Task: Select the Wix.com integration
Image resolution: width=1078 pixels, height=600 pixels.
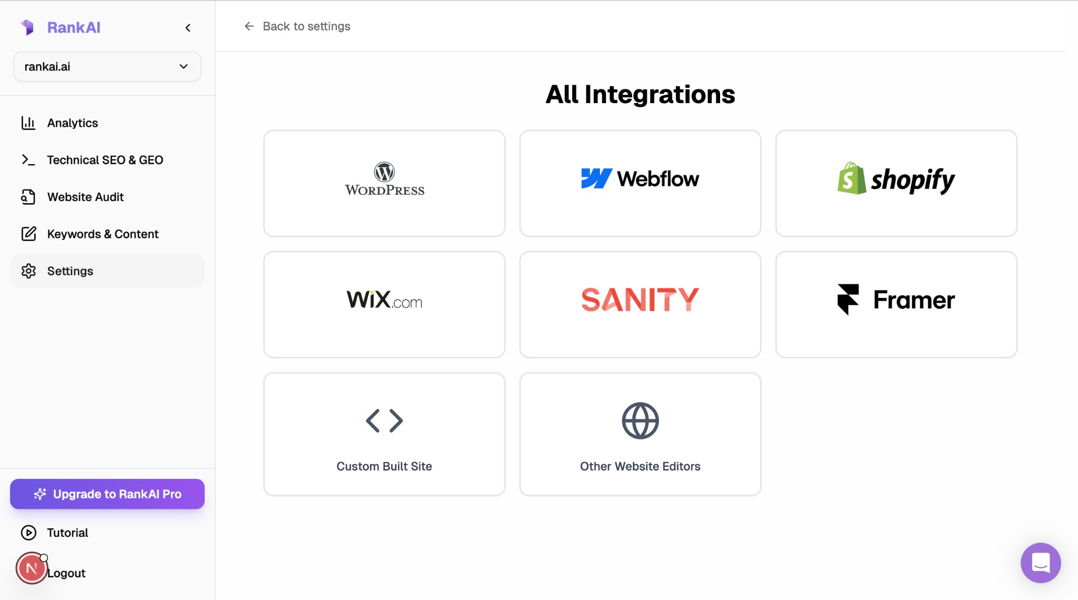Action: click(384, 304)
